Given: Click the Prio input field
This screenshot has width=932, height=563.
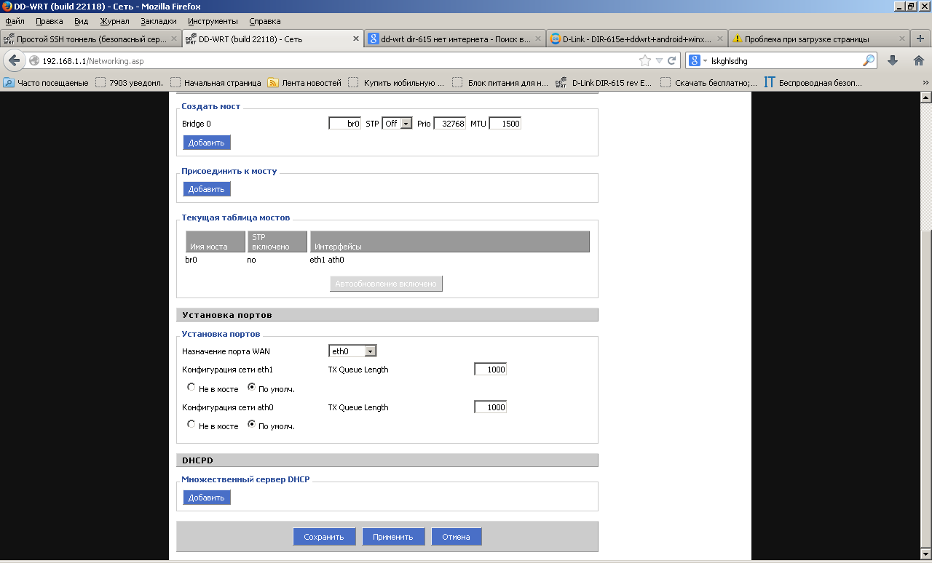Looking at the screenshot, I should [x=450, y=124].
